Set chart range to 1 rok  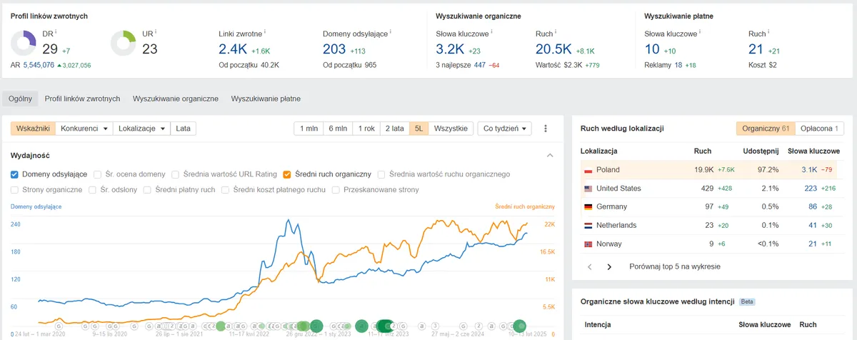(x=366, y=129)
